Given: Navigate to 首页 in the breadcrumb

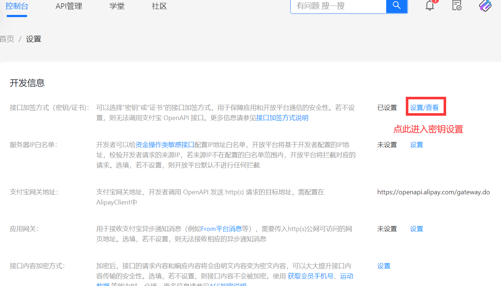Looking at the screenshot, I should (x=7, y=39).
